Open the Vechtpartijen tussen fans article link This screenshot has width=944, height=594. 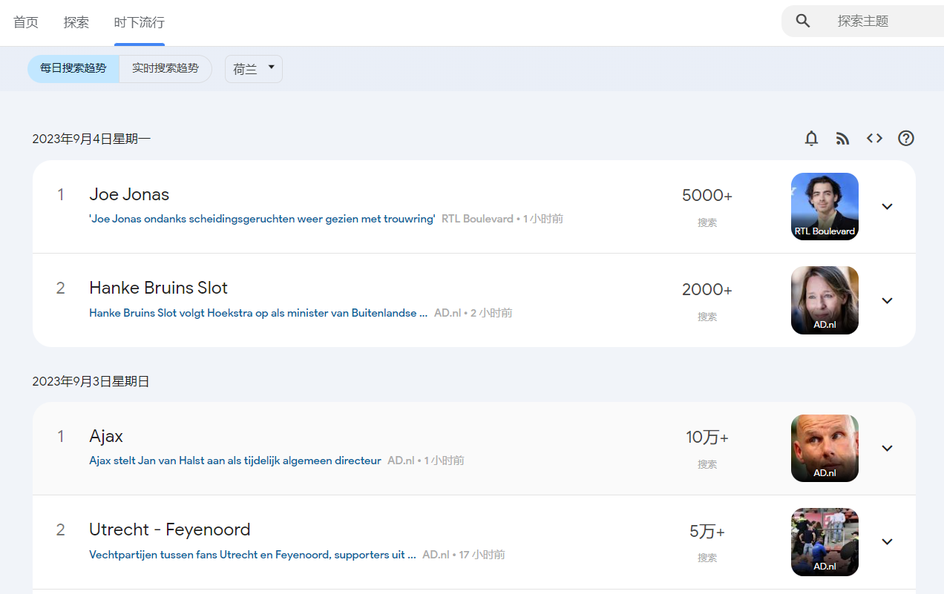point(252,554)
